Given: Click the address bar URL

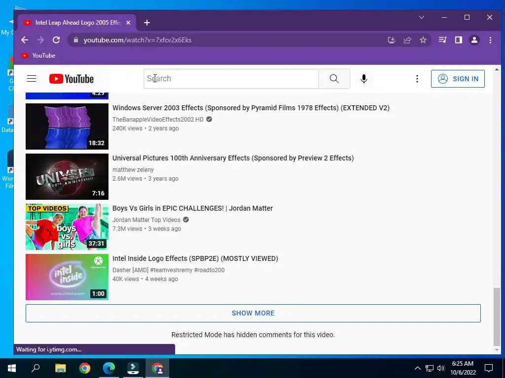Looking at the screenshot, I should tap(138, 40).
